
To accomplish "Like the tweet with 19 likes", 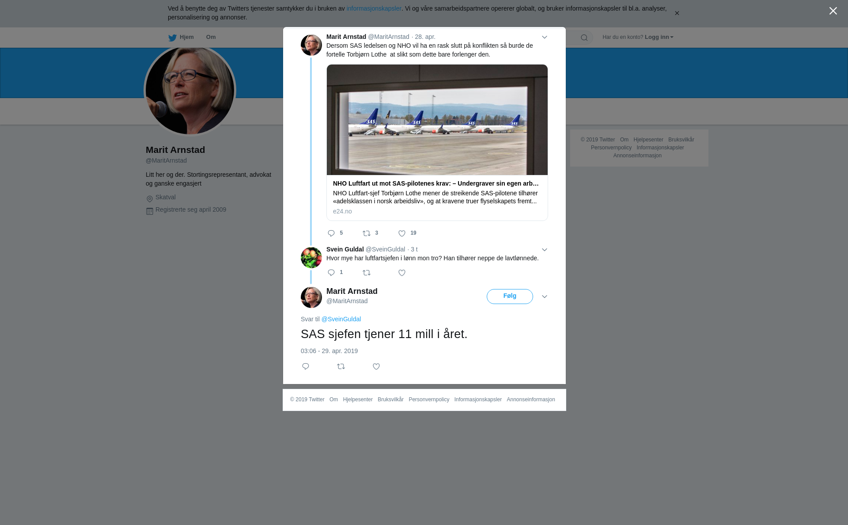I will click(x=402, y=233).
